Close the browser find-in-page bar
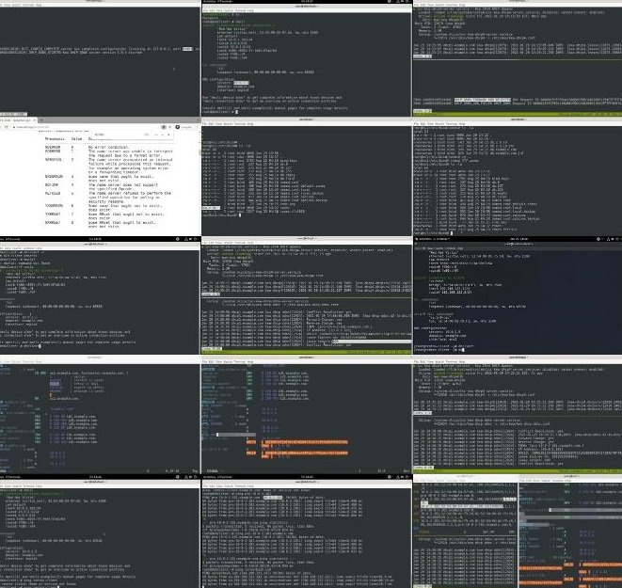The image size is (622, 588). pos(168,135)
